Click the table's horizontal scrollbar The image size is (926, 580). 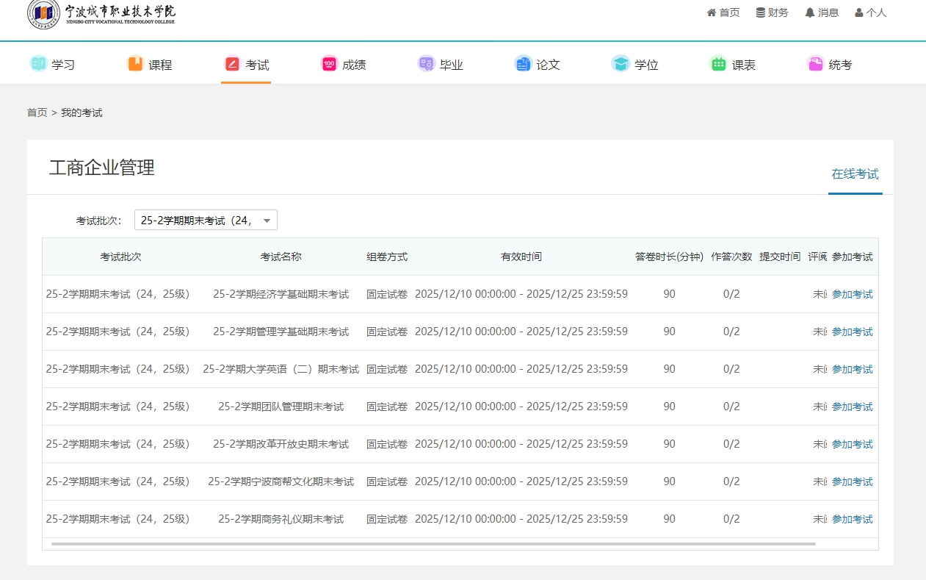(x=433, y=544)
